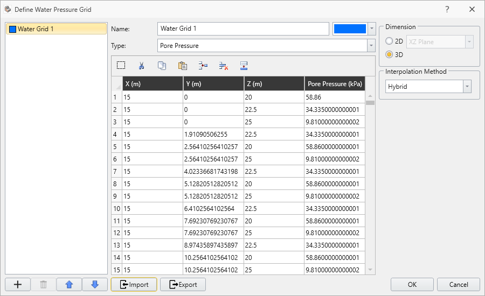
Task: Select the 3D dimension radio button
Action: click(x=389, y=54)
